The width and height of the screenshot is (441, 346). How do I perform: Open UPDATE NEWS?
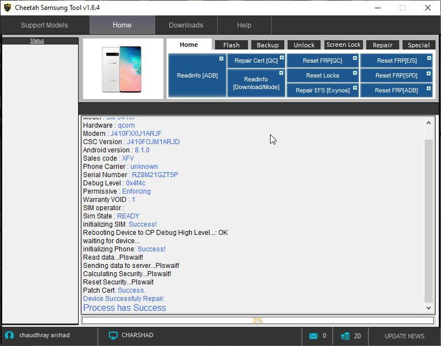click(405, 336)
